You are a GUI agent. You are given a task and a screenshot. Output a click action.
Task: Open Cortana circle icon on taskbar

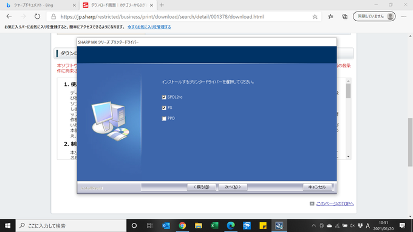[x=134, y=225]
